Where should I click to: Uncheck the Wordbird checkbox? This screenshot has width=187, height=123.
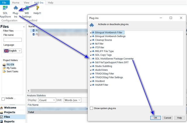tap(91, 81)
